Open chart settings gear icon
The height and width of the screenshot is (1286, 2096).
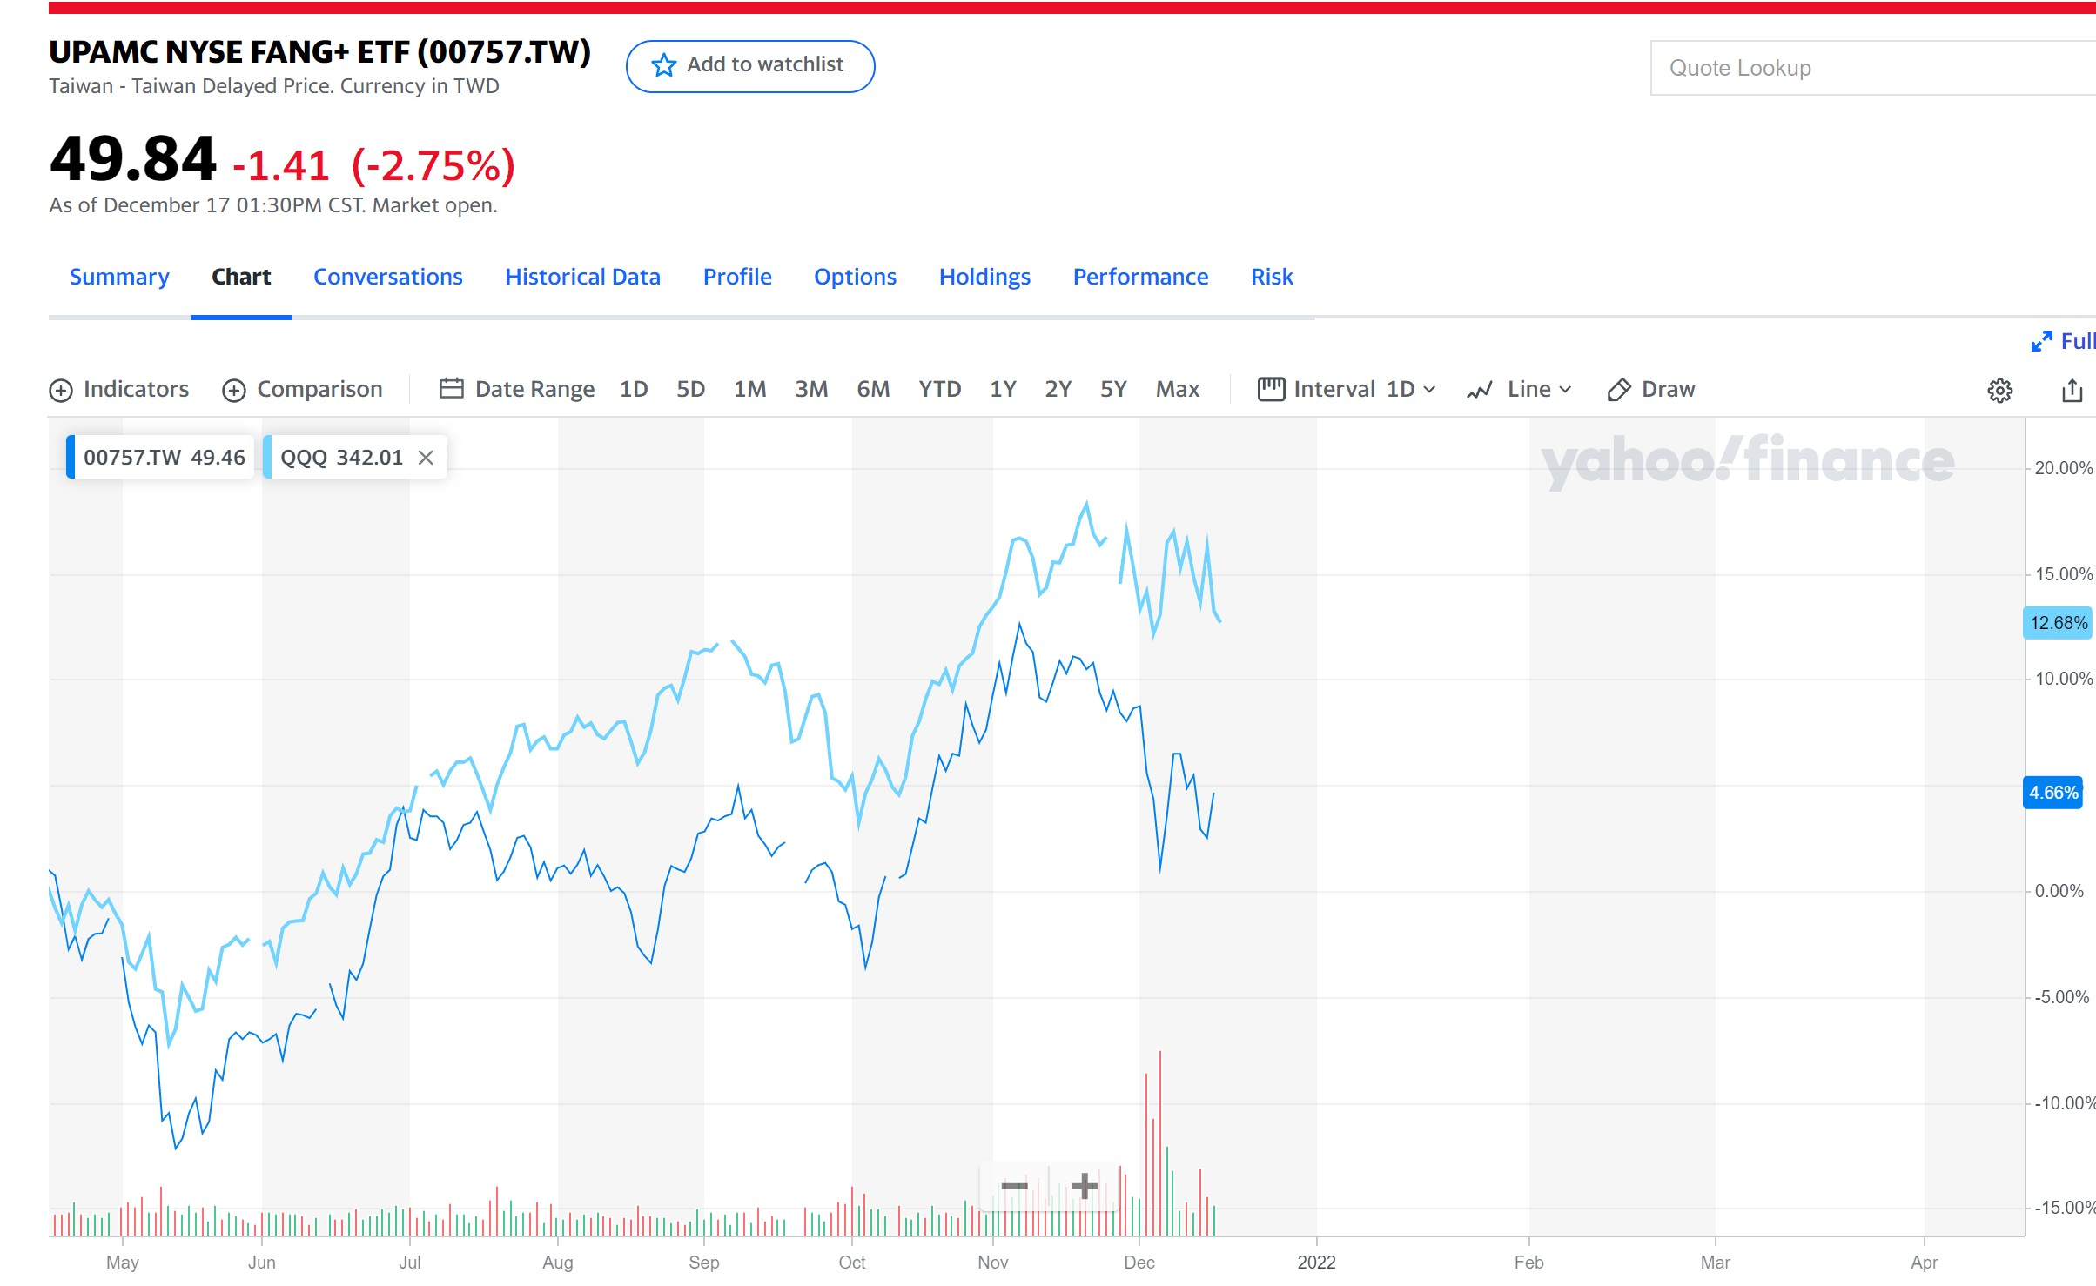coord(1999,390)
